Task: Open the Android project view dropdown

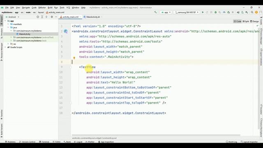Action: 13,17
